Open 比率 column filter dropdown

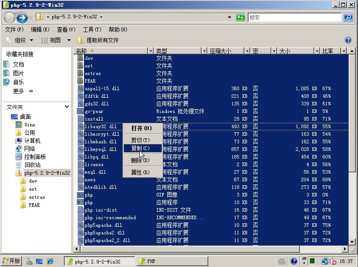[x=344, y=51]
